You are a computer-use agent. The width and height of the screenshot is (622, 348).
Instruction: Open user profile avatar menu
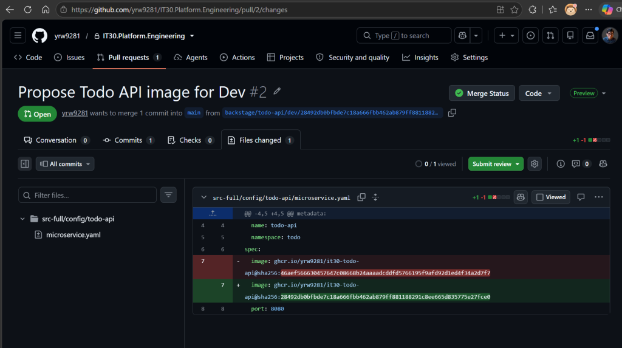610,36
